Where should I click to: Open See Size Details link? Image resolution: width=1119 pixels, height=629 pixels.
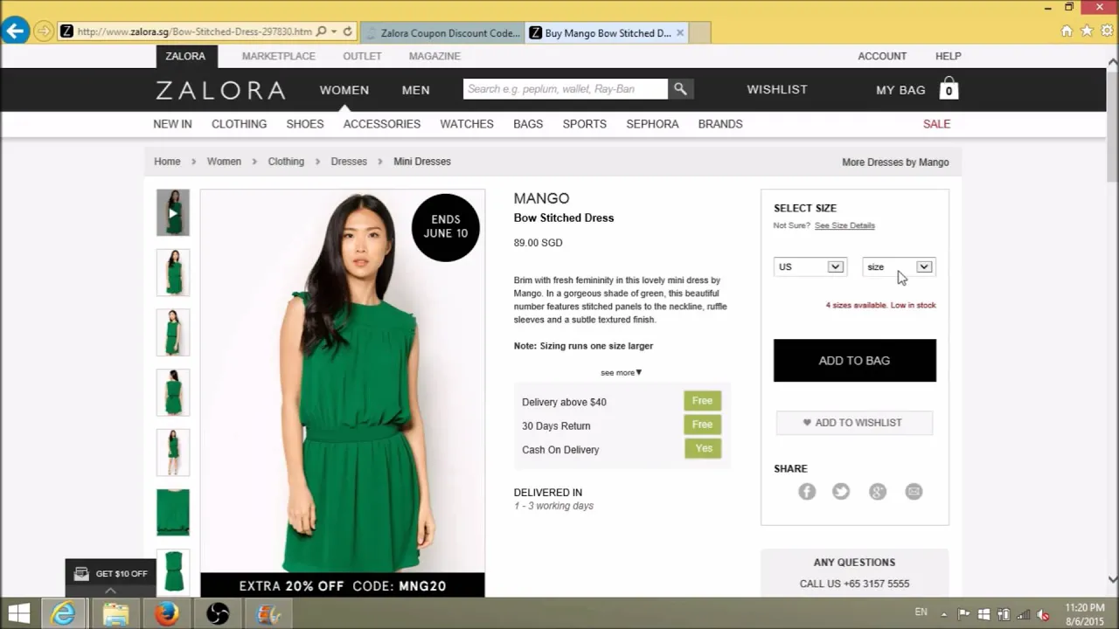point(844,225)
